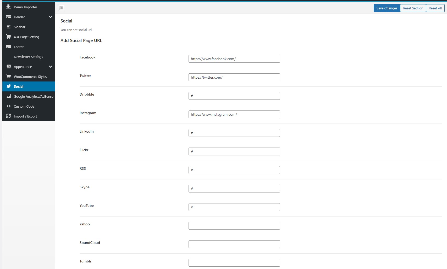Screen dimensions: 447x269
Task: Click the Google Analytics chart icon
Action: (8, 96)
